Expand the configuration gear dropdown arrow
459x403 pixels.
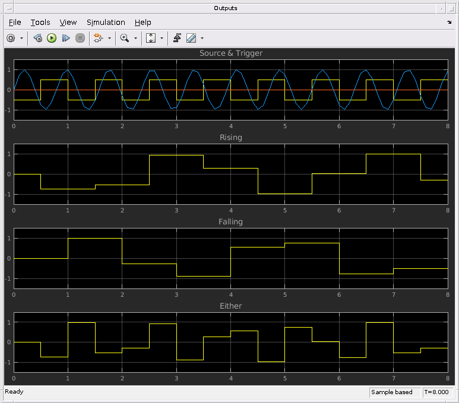22,38
